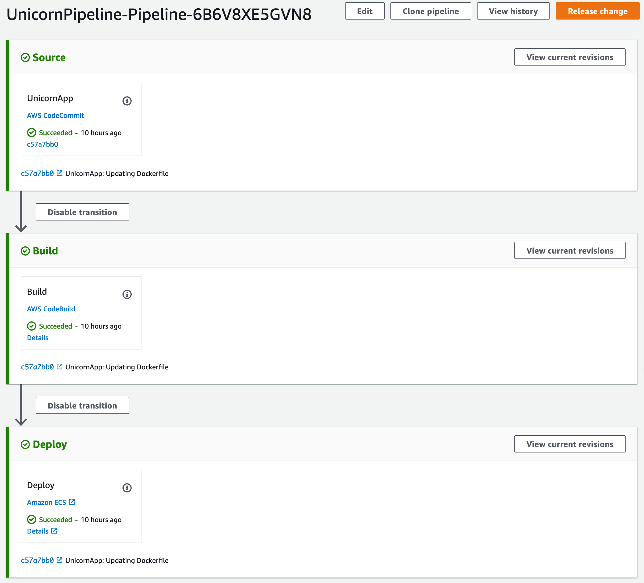This screenshot has width=644, height=583.
Task: View current revisions for Deploy stage
Action: pyautogui.click(x=570, y=444)
